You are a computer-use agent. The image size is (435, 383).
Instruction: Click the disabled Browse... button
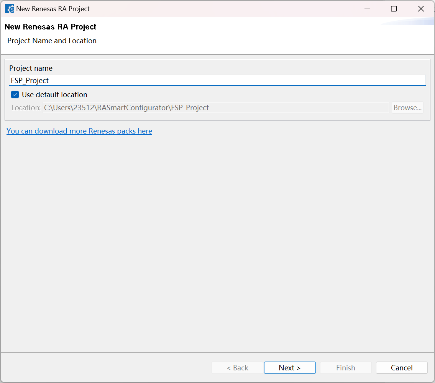pyautogui.click(x=407, y=108)
